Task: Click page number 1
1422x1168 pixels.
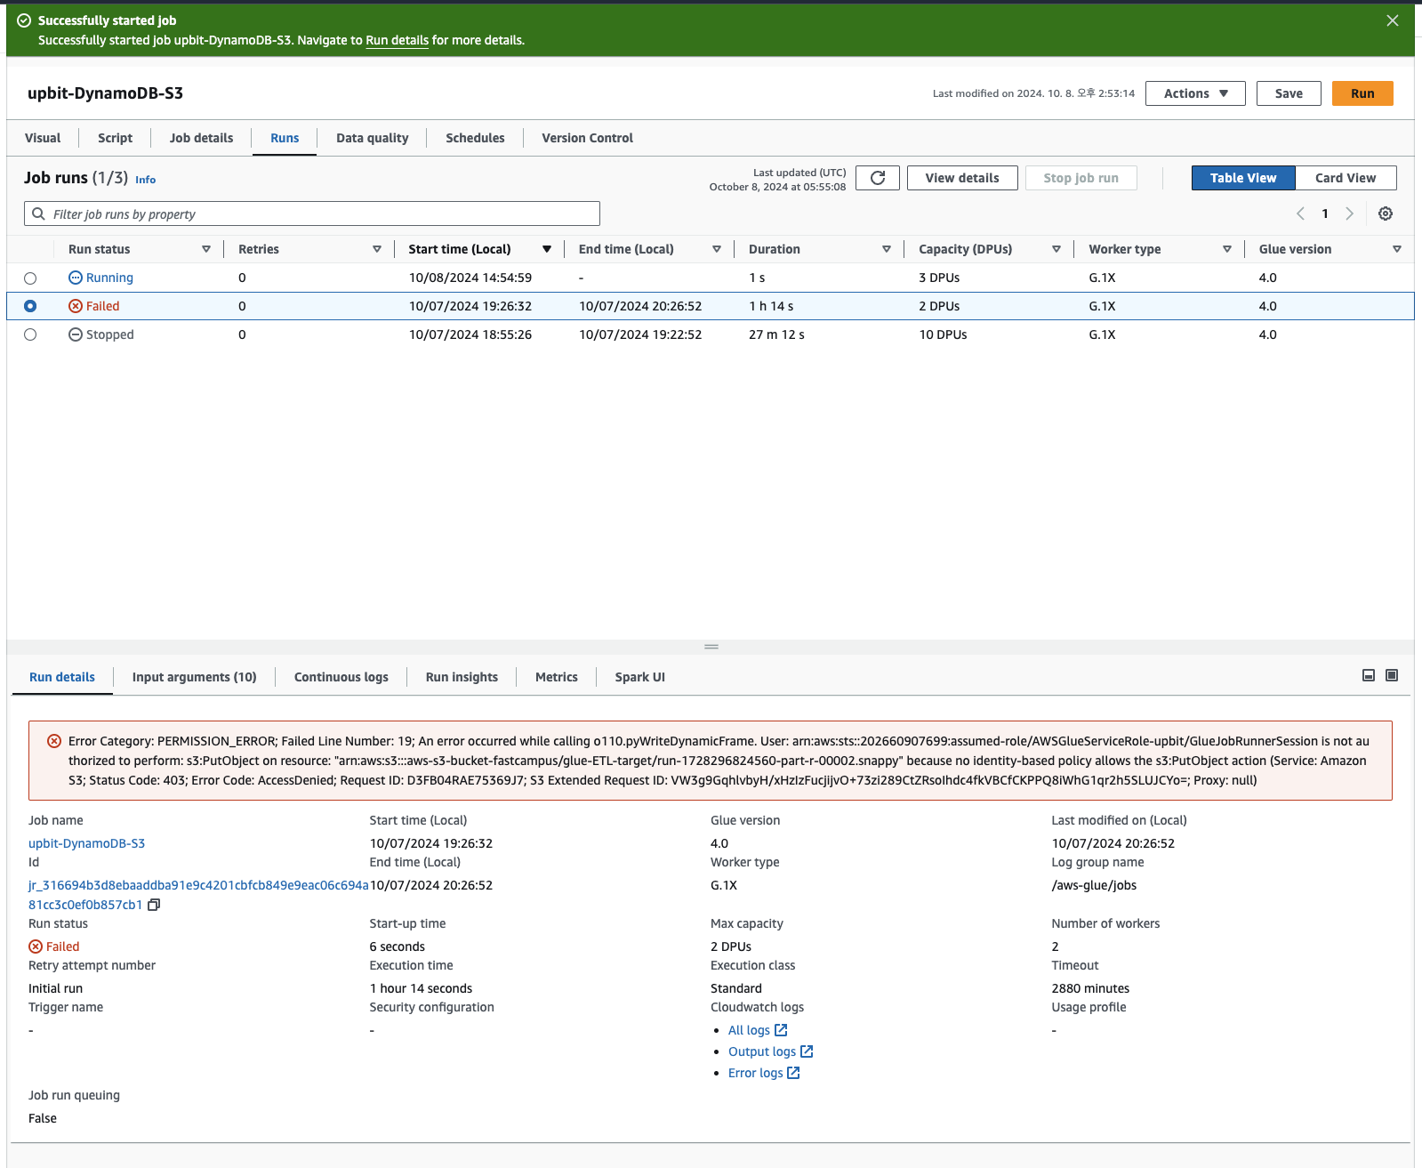Action: point(1325,213)
